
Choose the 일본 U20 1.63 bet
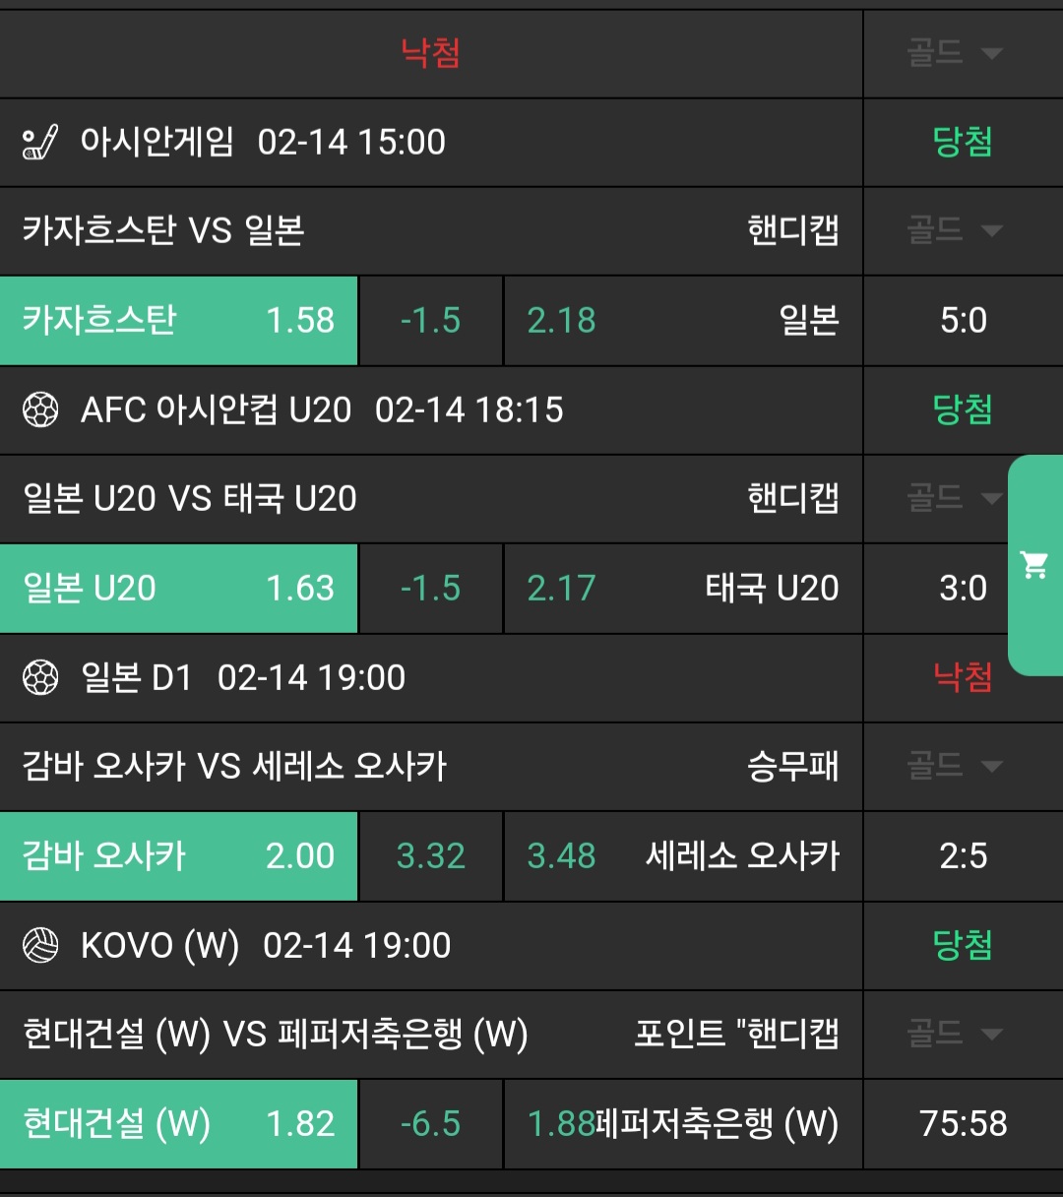(178, 589)
